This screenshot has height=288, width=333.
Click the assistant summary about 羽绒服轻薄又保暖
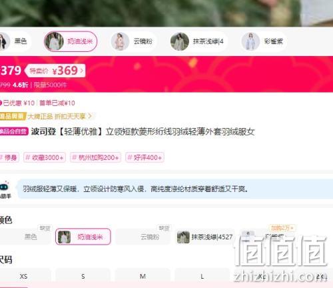(135, 189)
